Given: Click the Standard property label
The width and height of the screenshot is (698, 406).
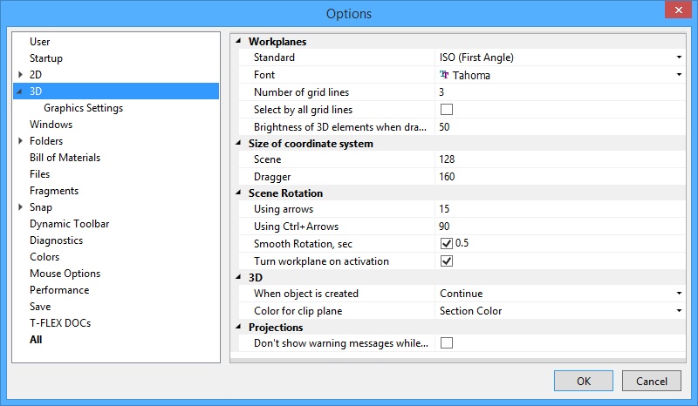Looking at the screenshot, I should click(274, 58).
